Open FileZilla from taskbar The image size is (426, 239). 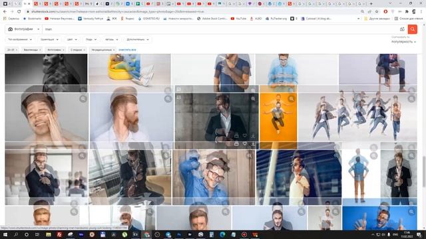(x=59, y=234)
